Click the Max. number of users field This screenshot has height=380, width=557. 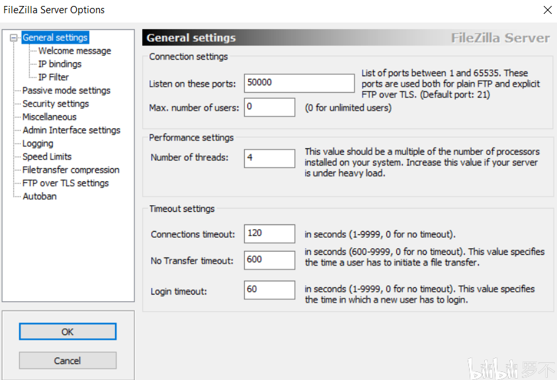pyautogui.click(x=269, y=107)
